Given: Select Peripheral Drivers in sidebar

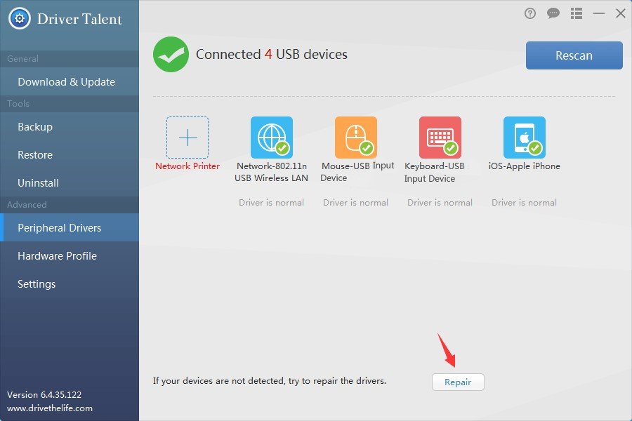Looking at the screenshot, I should pyautogui.click(x=70, y=227).
